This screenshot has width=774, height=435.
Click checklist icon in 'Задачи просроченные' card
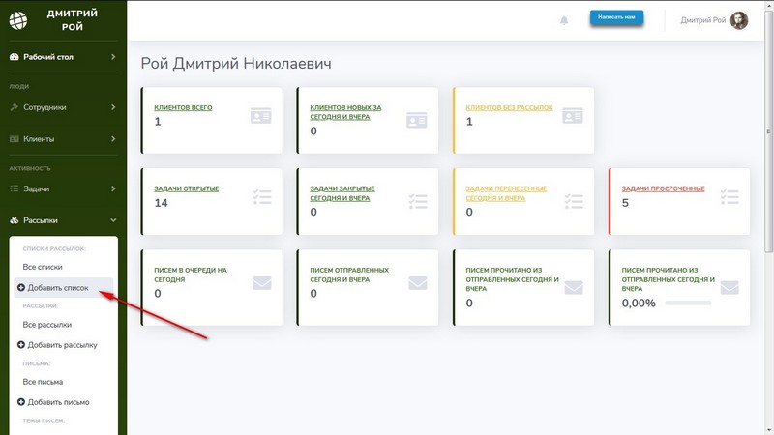(x=729, y=197)
